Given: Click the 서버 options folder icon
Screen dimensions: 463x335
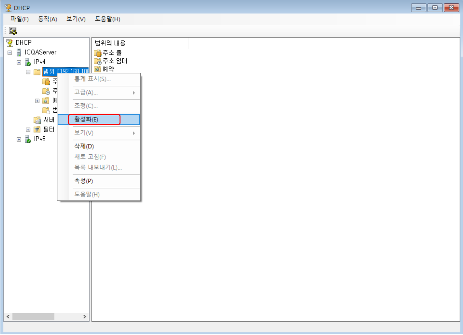Looking at the screenshot, I should (x=37, y=120).
